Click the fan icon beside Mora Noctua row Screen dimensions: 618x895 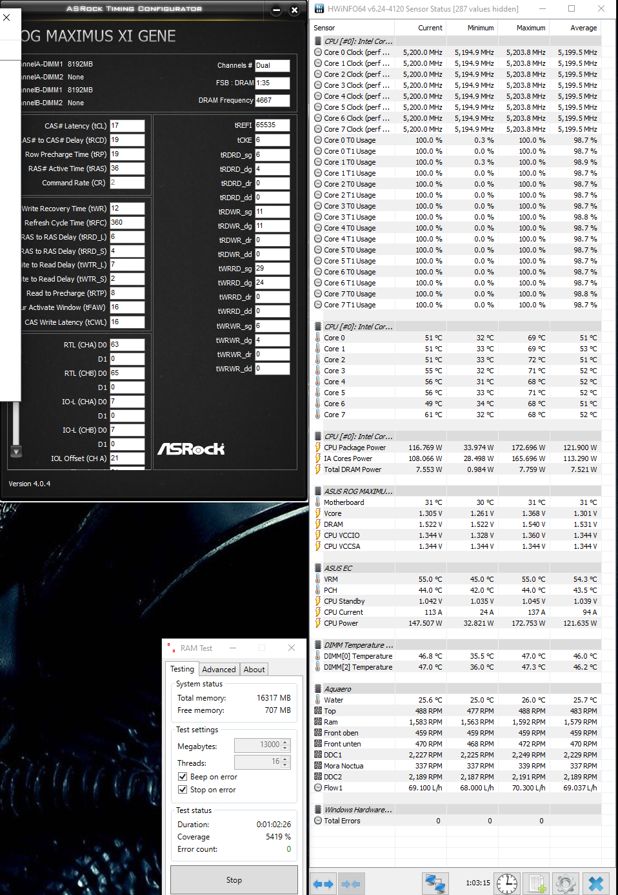(318, 766)
